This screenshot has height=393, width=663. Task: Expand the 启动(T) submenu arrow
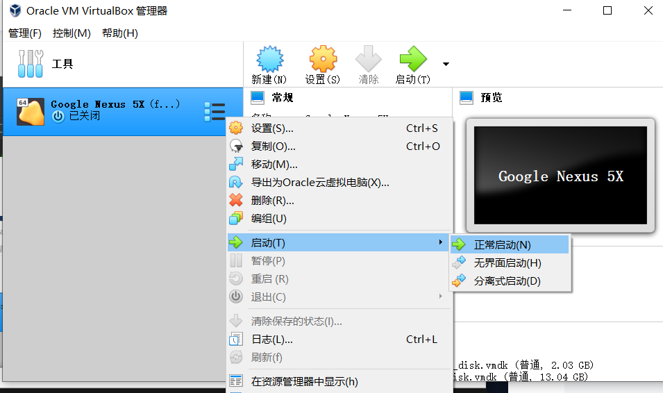tap(441, 242)
